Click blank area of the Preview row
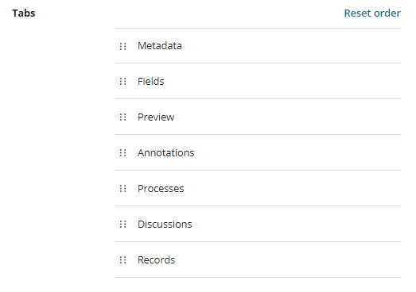416x292 pixels. (292, 117)
